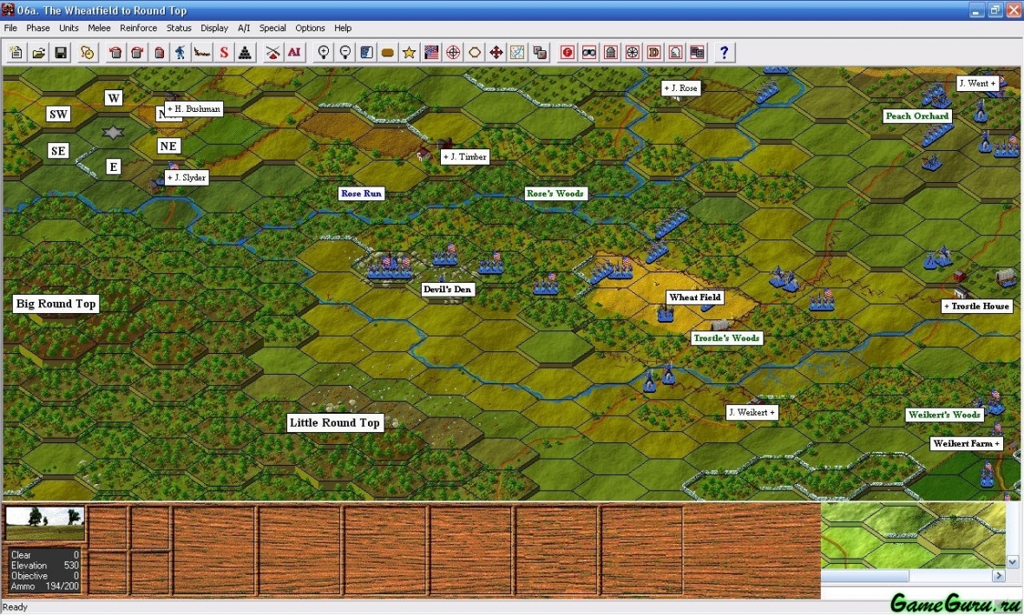Click the red letter S icon
Viewport: 1024px width, 615px height.
224,53
